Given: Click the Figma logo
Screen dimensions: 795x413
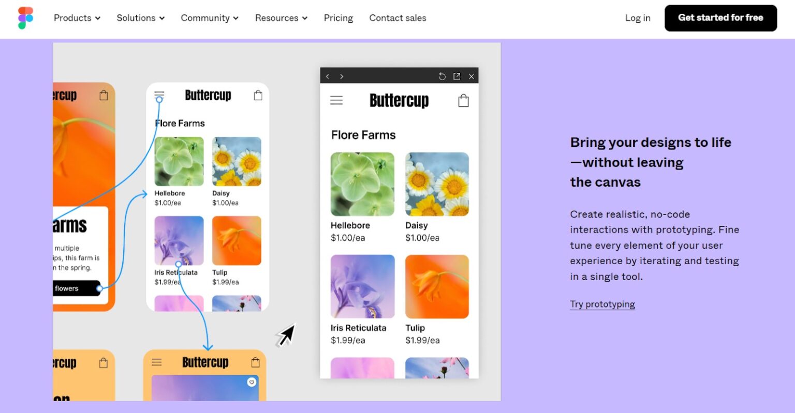Looking at the screenshot, I should coord(25,18).
